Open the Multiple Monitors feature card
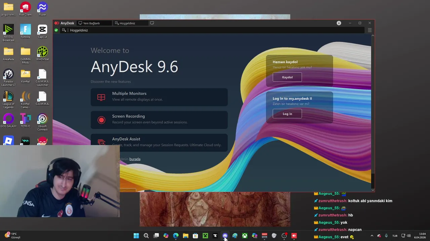 coord(159,97)
